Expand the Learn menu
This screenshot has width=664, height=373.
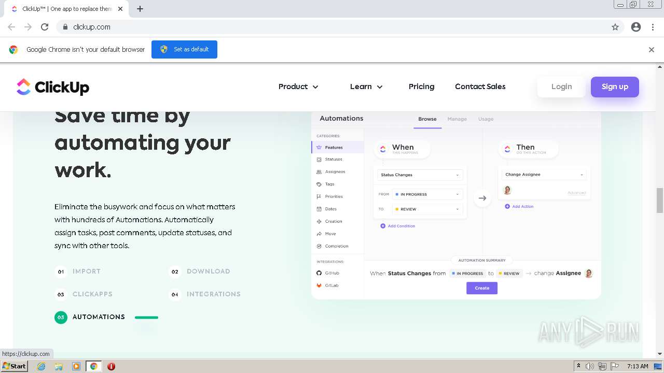pos(366,87)
